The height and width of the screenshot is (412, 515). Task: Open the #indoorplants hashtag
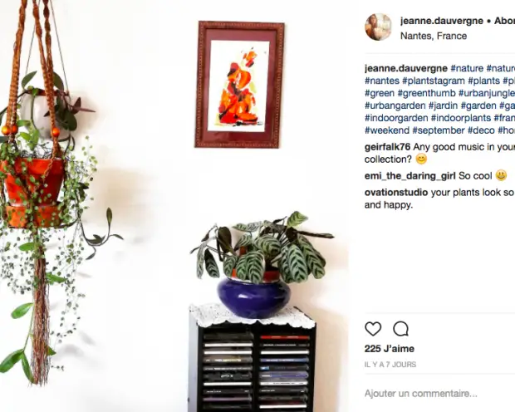[x=461, y=118]
